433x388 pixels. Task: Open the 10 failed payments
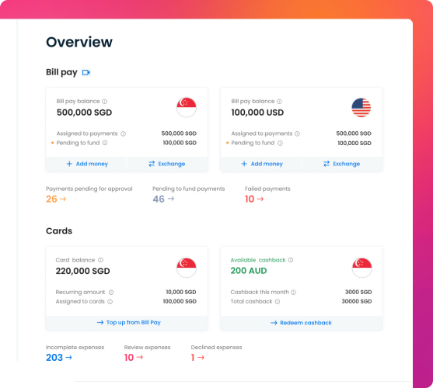tap(254, 199)
